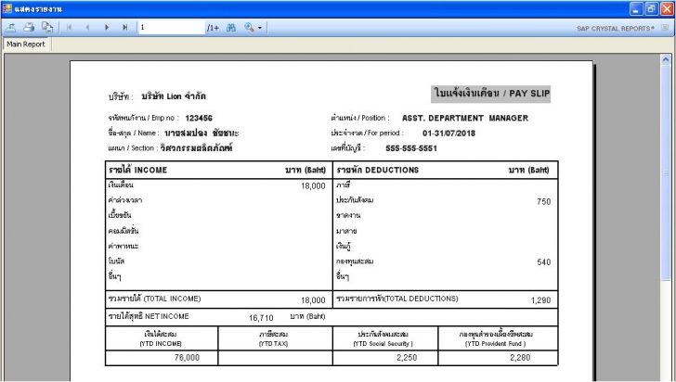Click YTD TAX header cell
The height and width of the screenshot is (382, 676).
(275, 338)
